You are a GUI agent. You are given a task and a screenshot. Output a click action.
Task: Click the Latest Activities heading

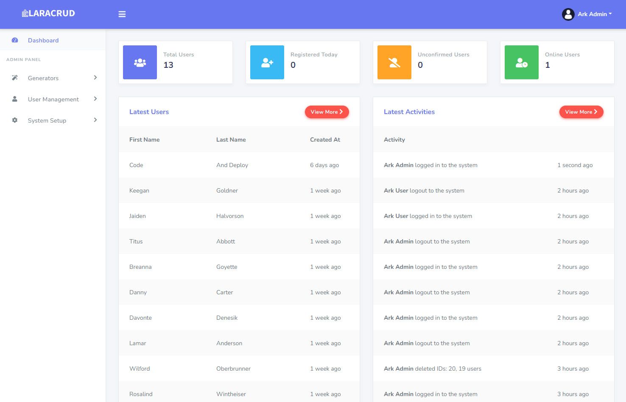click(409, 112)
